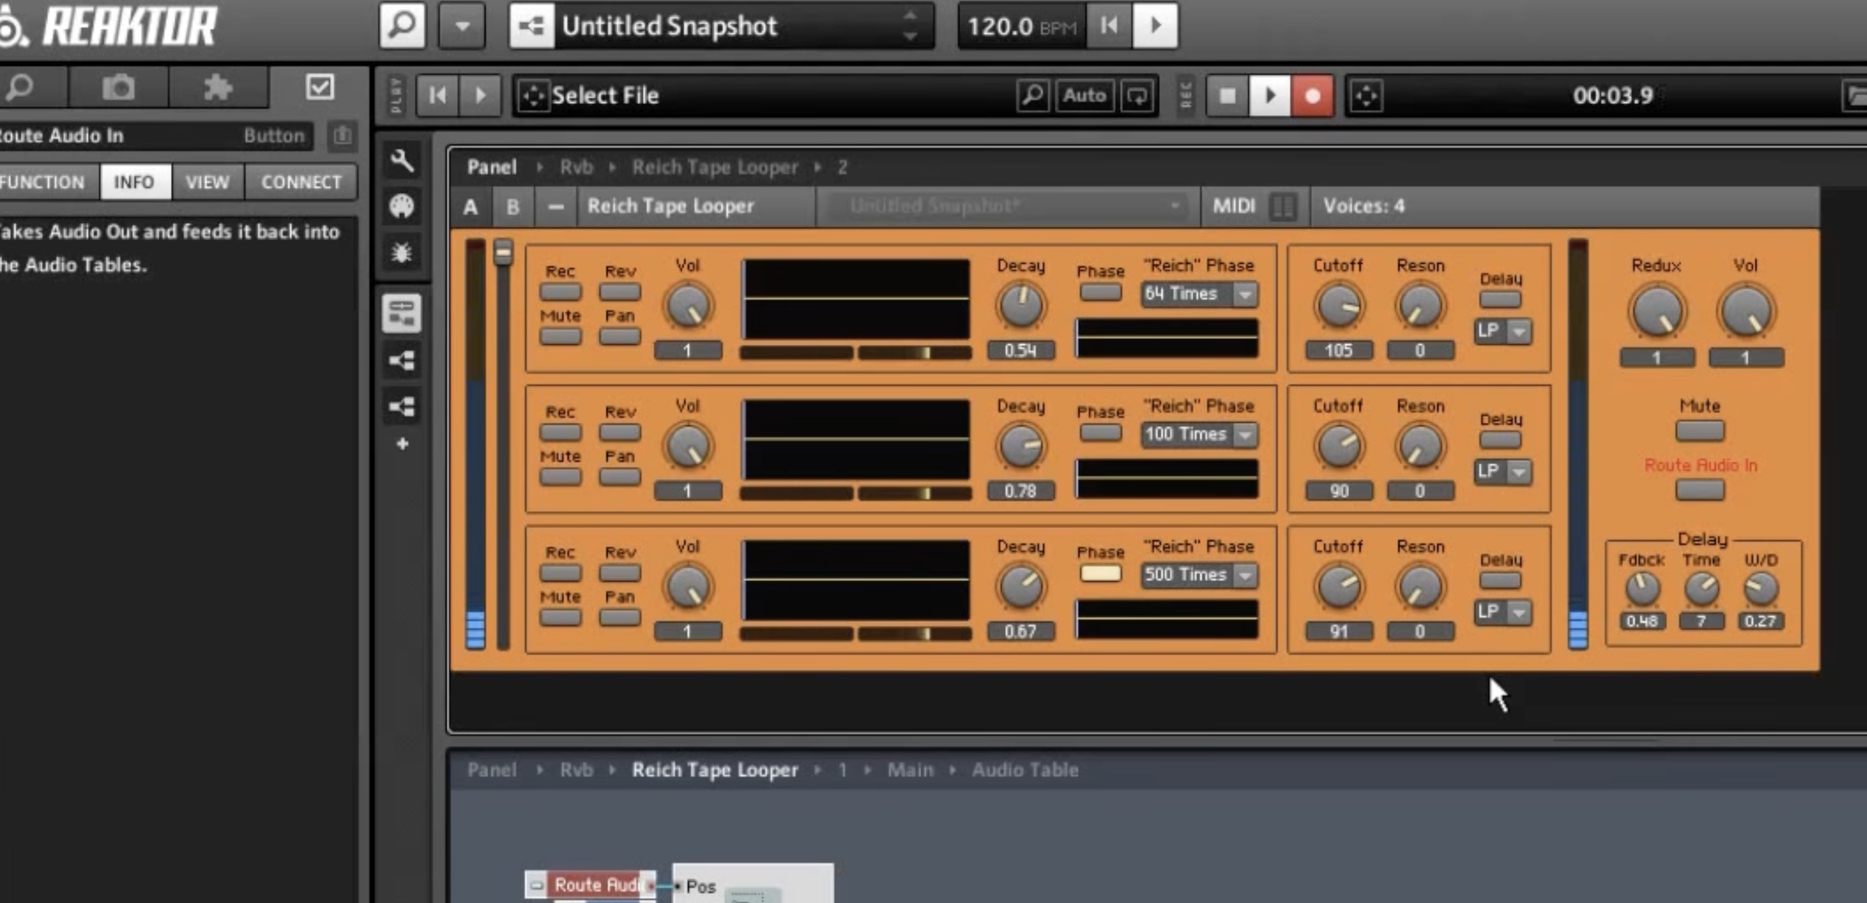Select Reich Tape Looper in upper breadcrumb

pyautogui.click(x=715, y=168)
